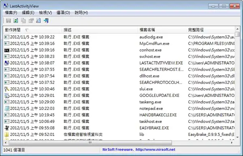Click the icon of the HANDBRAKECLI.EXE row
The image size is (243, 156).
coord(6,115)
